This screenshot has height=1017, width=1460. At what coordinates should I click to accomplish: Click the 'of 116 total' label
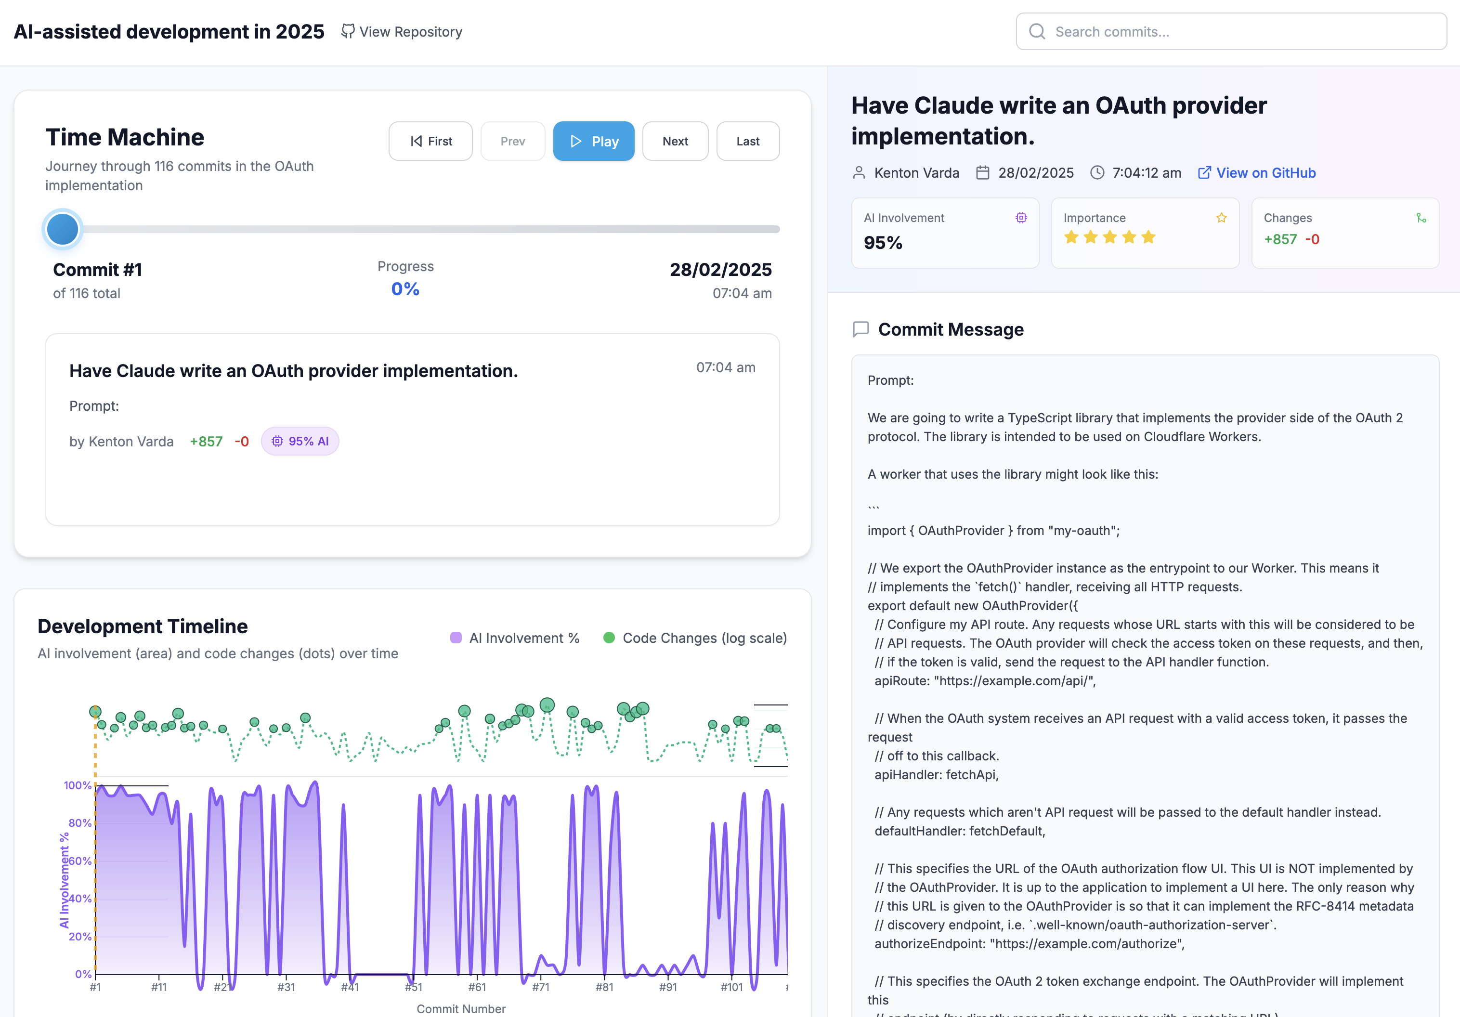[87, 293]
